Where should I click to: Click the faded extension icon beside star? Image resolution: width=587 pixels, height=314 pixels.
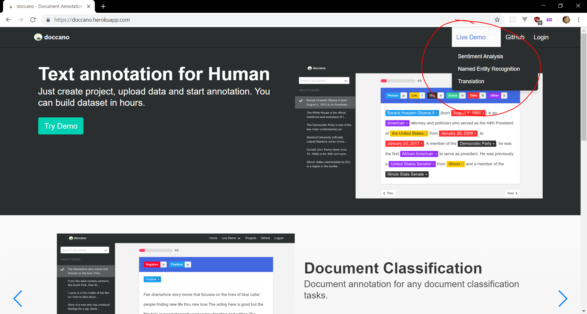pos(512,20)
